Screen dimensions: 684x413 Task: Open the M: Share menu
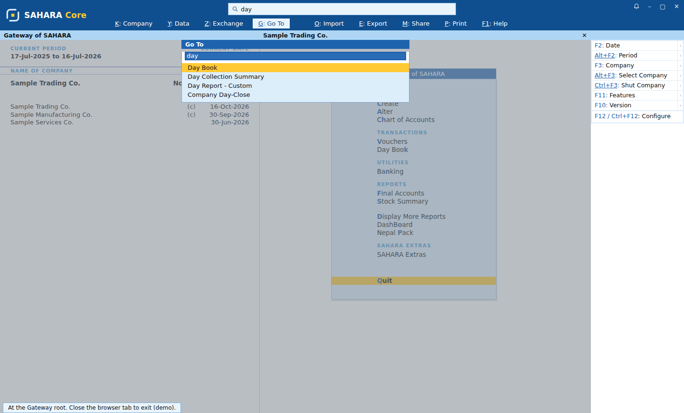pyautogui.click(x=416, y=23)
